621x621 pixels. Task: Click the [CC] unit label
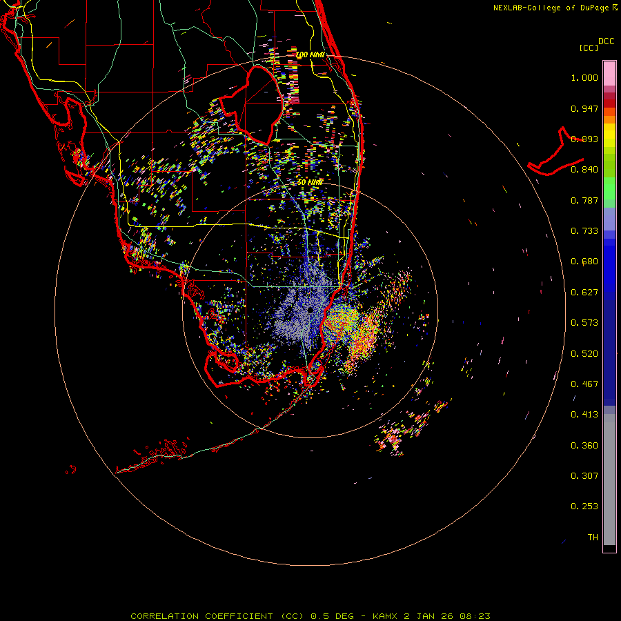pos(589,48)
